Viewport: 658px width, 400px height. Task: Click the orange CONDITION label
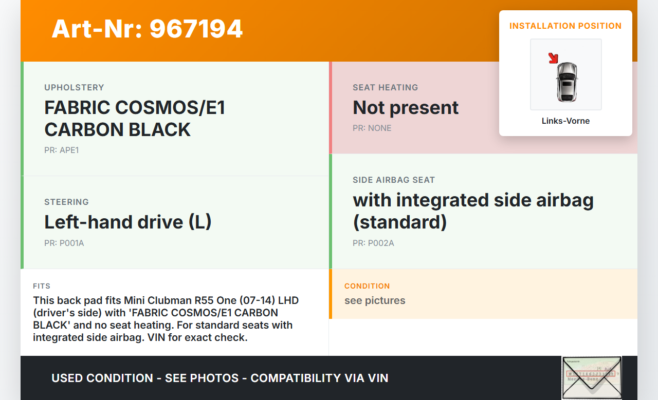click(367, 286)
